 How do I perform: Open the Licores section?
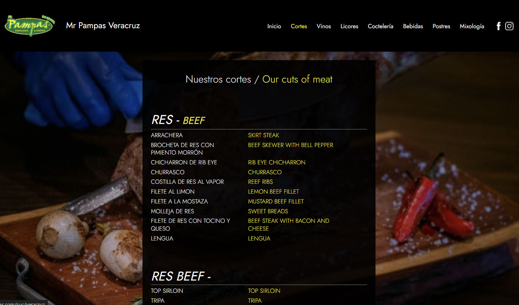click(x=349, y=26)
